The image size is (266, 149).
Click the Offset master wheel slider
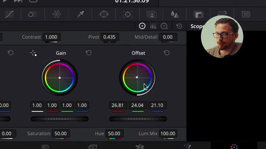click(138, 119)
